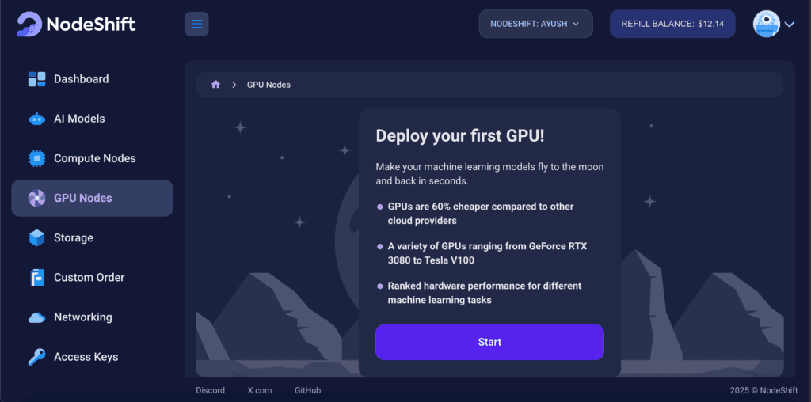Image resolution: width=811 pixels, height=402 pixels.
Task: Click the Custom Order icon
Action: [x=36, y=278]
